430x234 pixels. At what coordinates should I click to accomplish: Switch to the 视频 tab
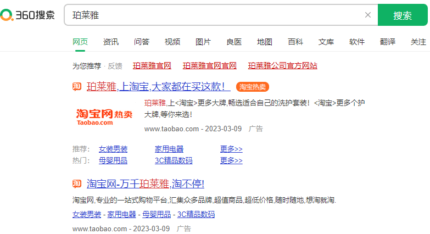[172, 42]
